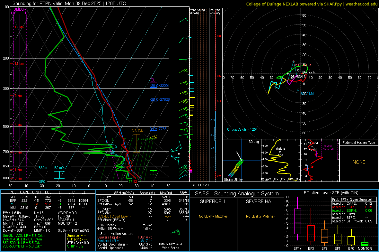Click the green LCL marker on the skew-T
379x252 pixels.
pos(153,173)
